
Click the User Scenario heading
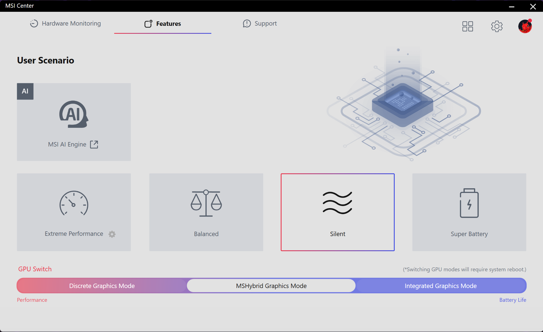[46, 60]
